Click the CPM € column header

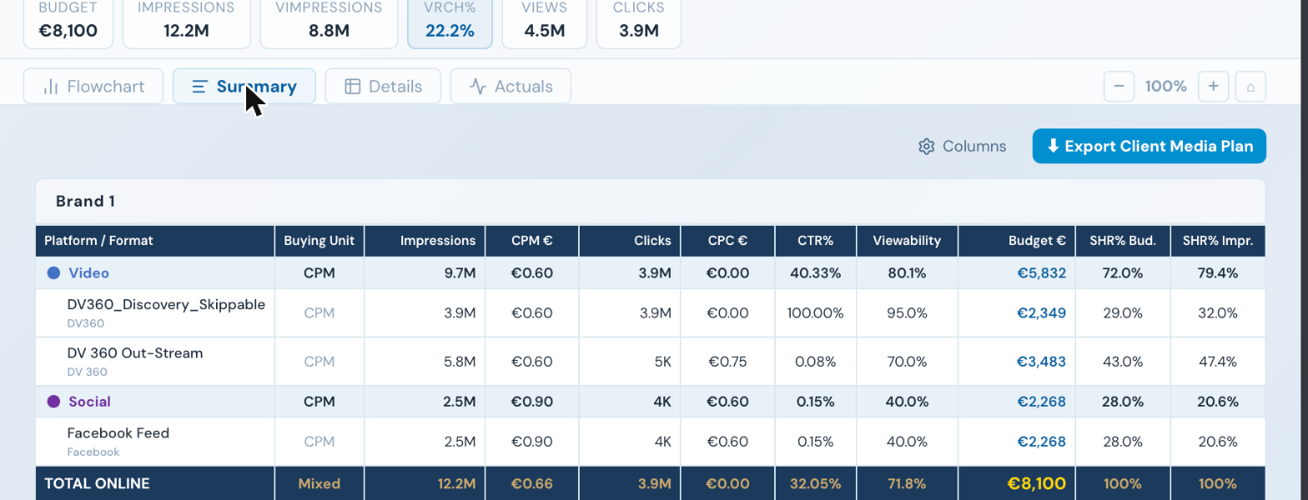click(x=532, y=241)
